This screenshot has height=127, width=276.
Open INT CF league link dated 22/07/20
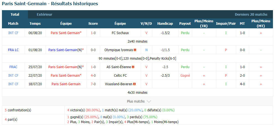coord(13,76)
